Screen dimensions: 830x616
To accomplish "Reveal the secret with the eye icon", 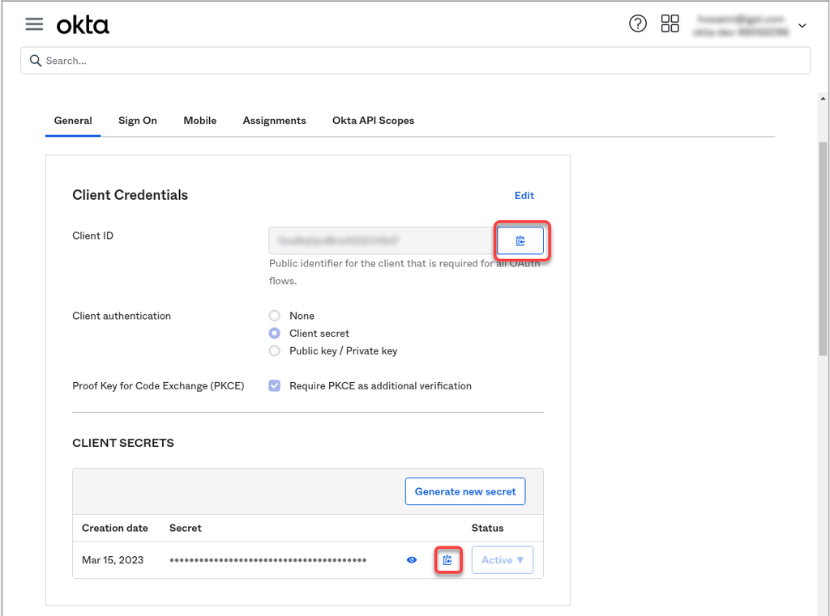I will pyautogui.click(x=412, y=560).
